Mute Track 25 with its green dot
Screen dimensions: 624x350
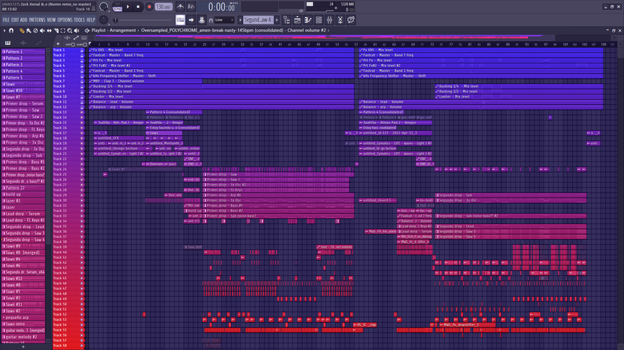pyautogui.click(x=83, y=175)
